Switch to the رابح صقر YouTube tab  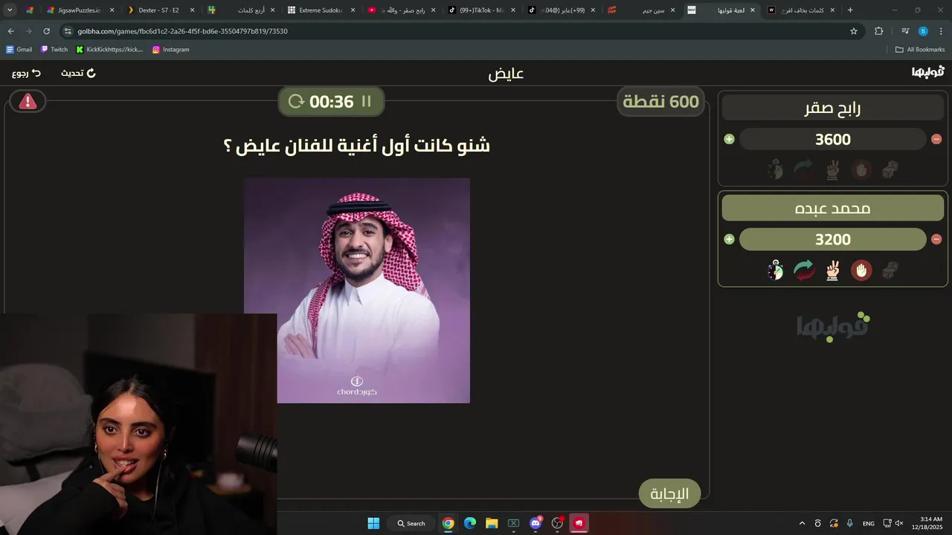point(402,10)
